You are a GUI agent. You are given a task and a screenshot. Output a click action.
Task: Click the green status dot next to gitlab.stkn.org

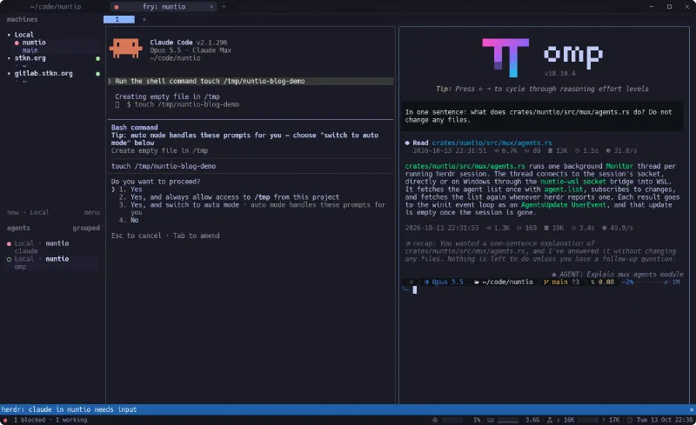tap(97, 74)
